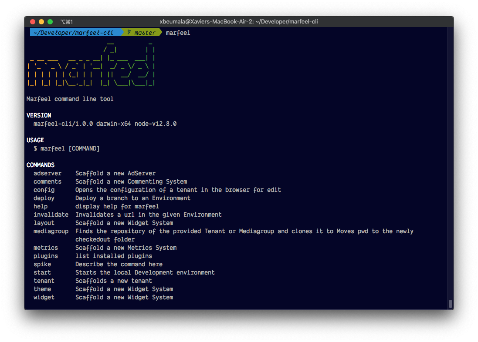Click the 'theme' command name
478x342 pixels.
[42, 289]
